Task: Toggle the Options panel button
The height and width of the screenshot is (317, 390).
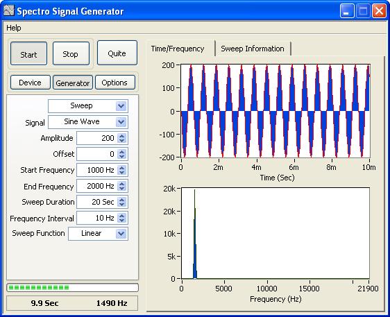Action: [x=115, y=83]
